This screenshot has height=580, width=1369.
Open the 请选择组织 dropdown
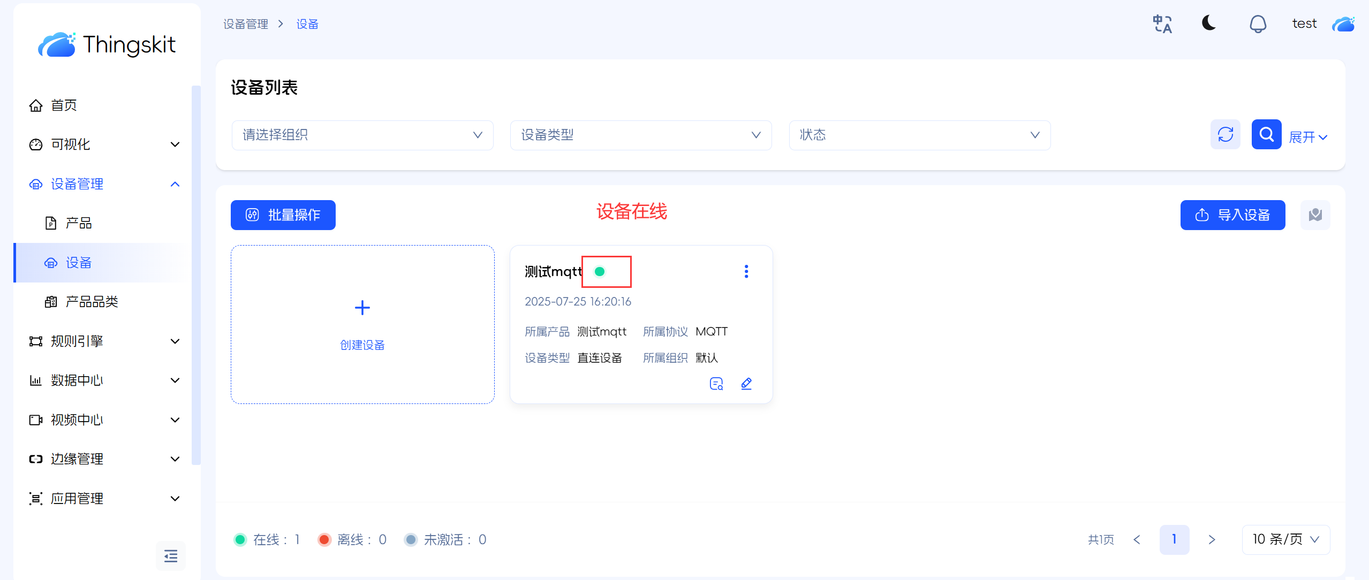pyautogui.click(x=362, y=135)
